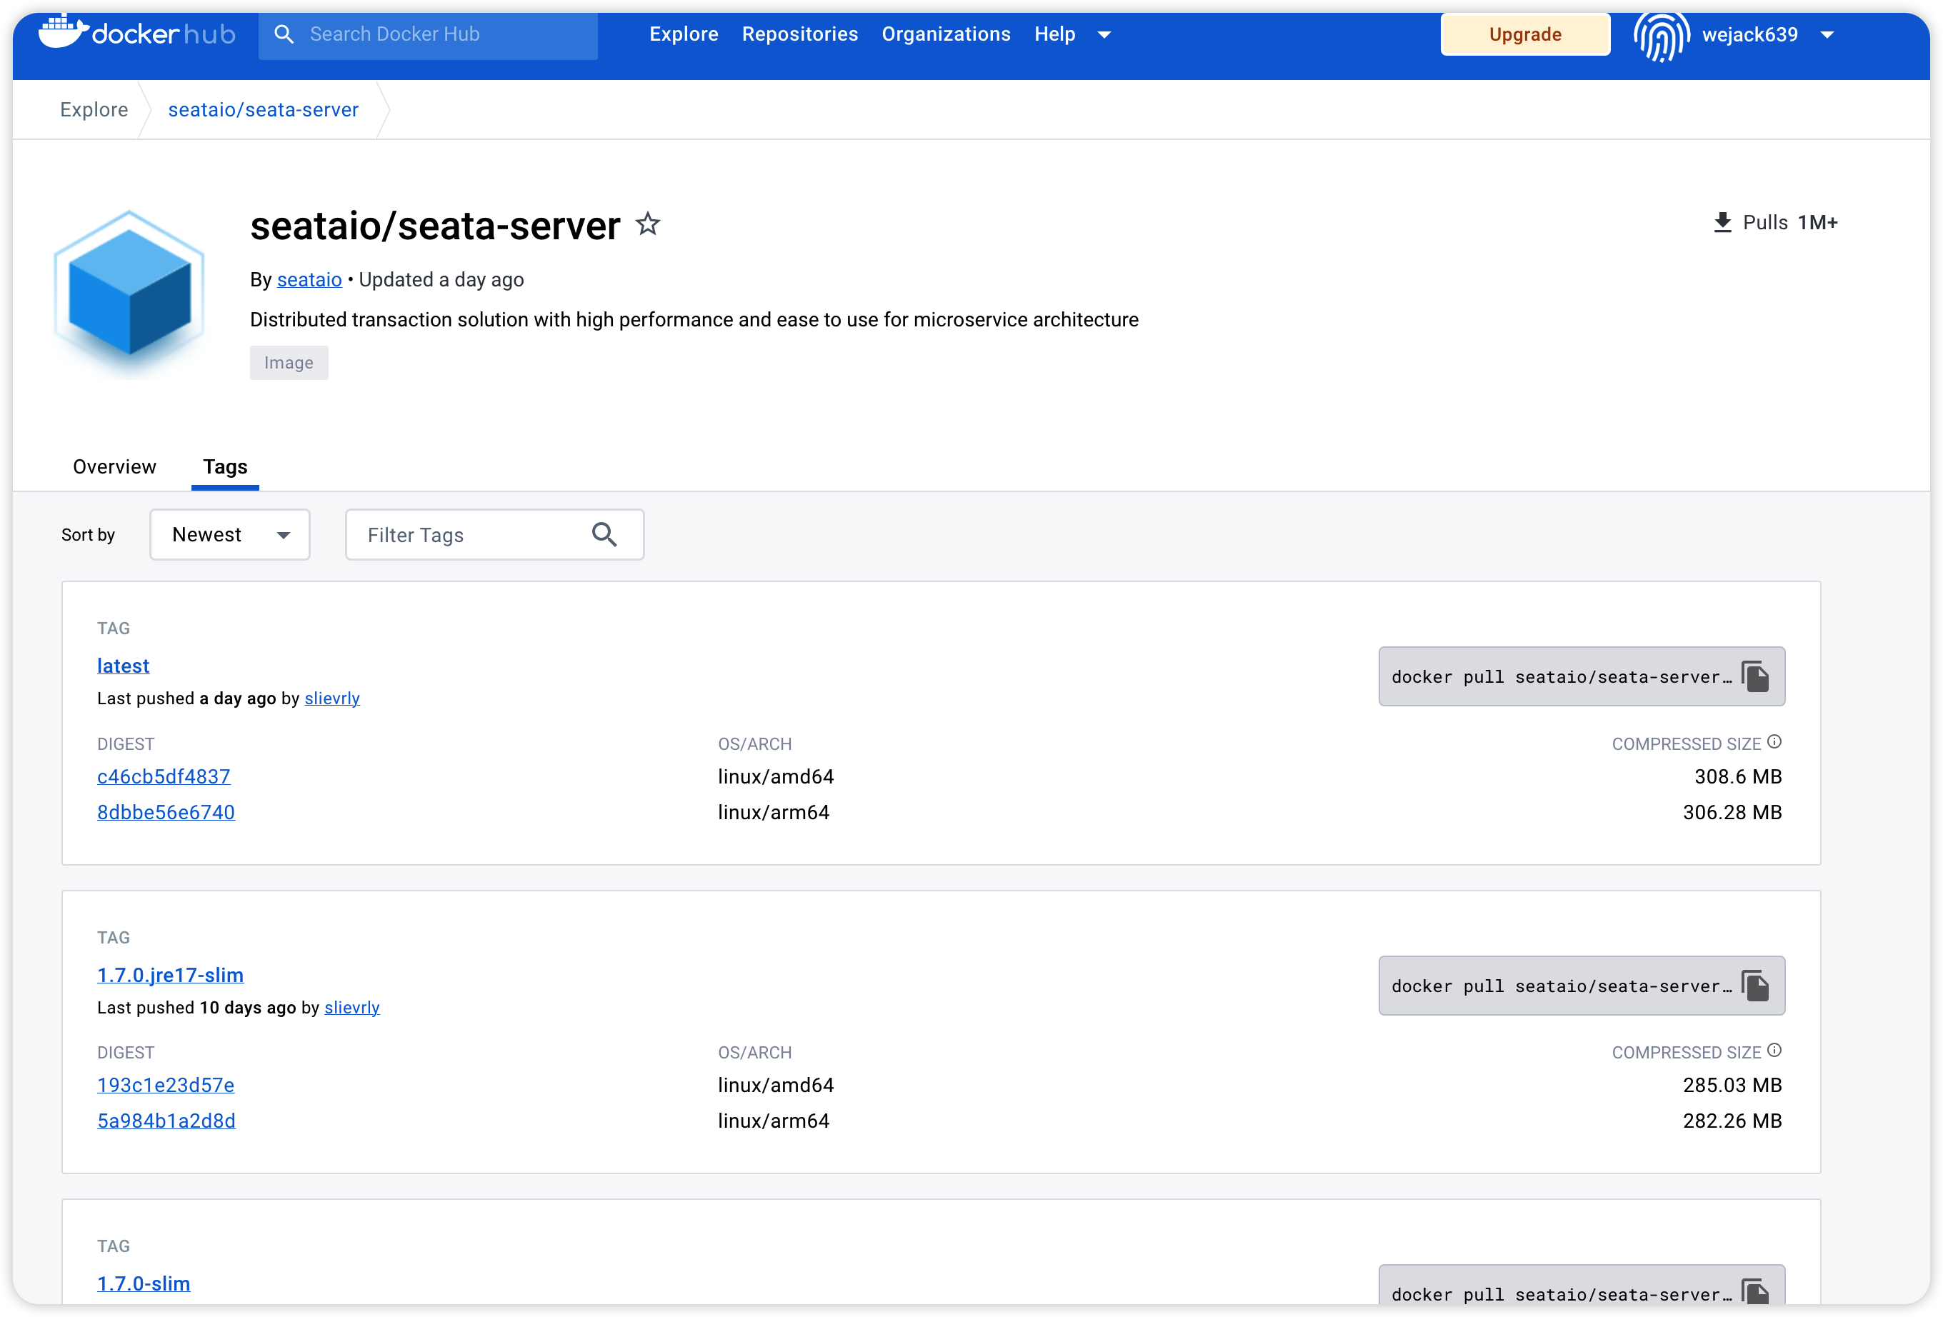Screen dimensions: 1943x1317
Task: Open Repositories in the top navigation
Action: click(x=799, y=34)
